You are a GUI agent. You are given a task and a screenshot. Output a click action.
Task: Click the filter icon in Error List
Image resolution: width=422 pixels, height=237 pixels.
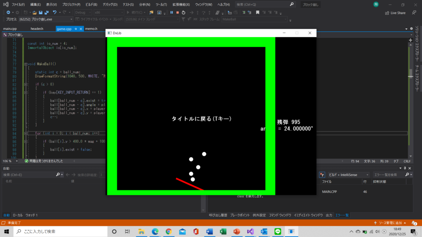click(322, 174)
